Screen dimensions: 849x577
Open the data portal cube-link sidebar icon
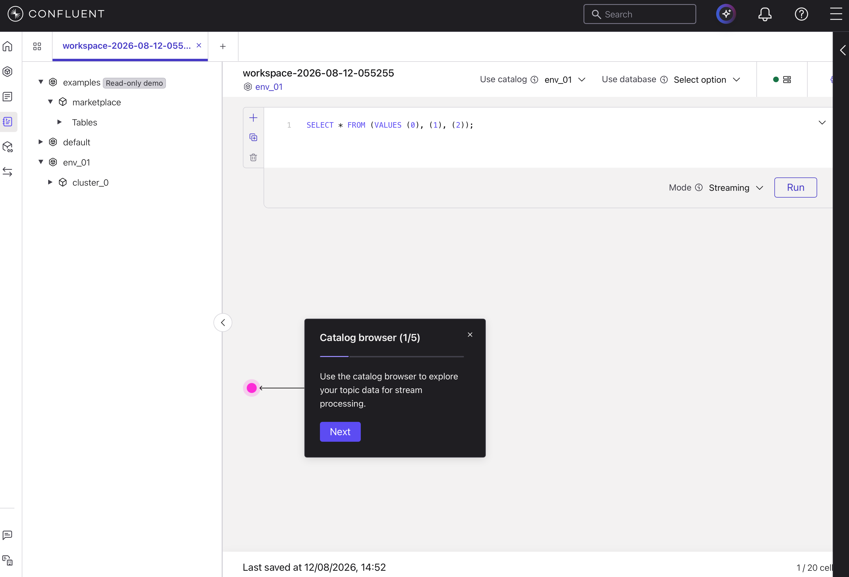point(8,147)
